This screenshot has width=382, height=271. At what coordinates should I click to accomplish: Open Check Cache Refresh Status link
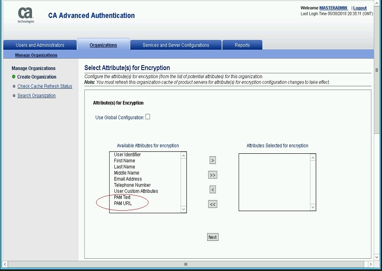coord(45,86)
